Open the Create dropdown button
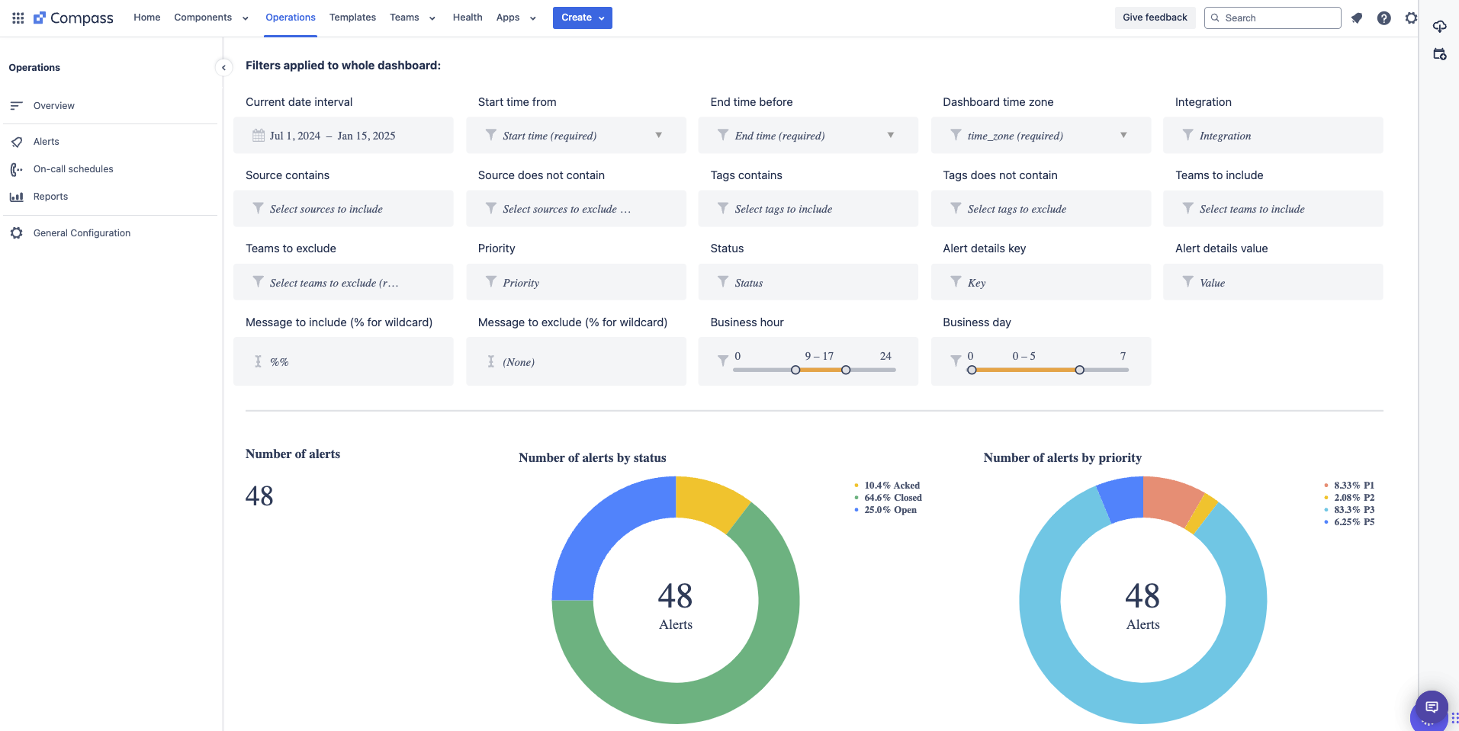This screenshot has width=1459, height=731. click(583, 18)
